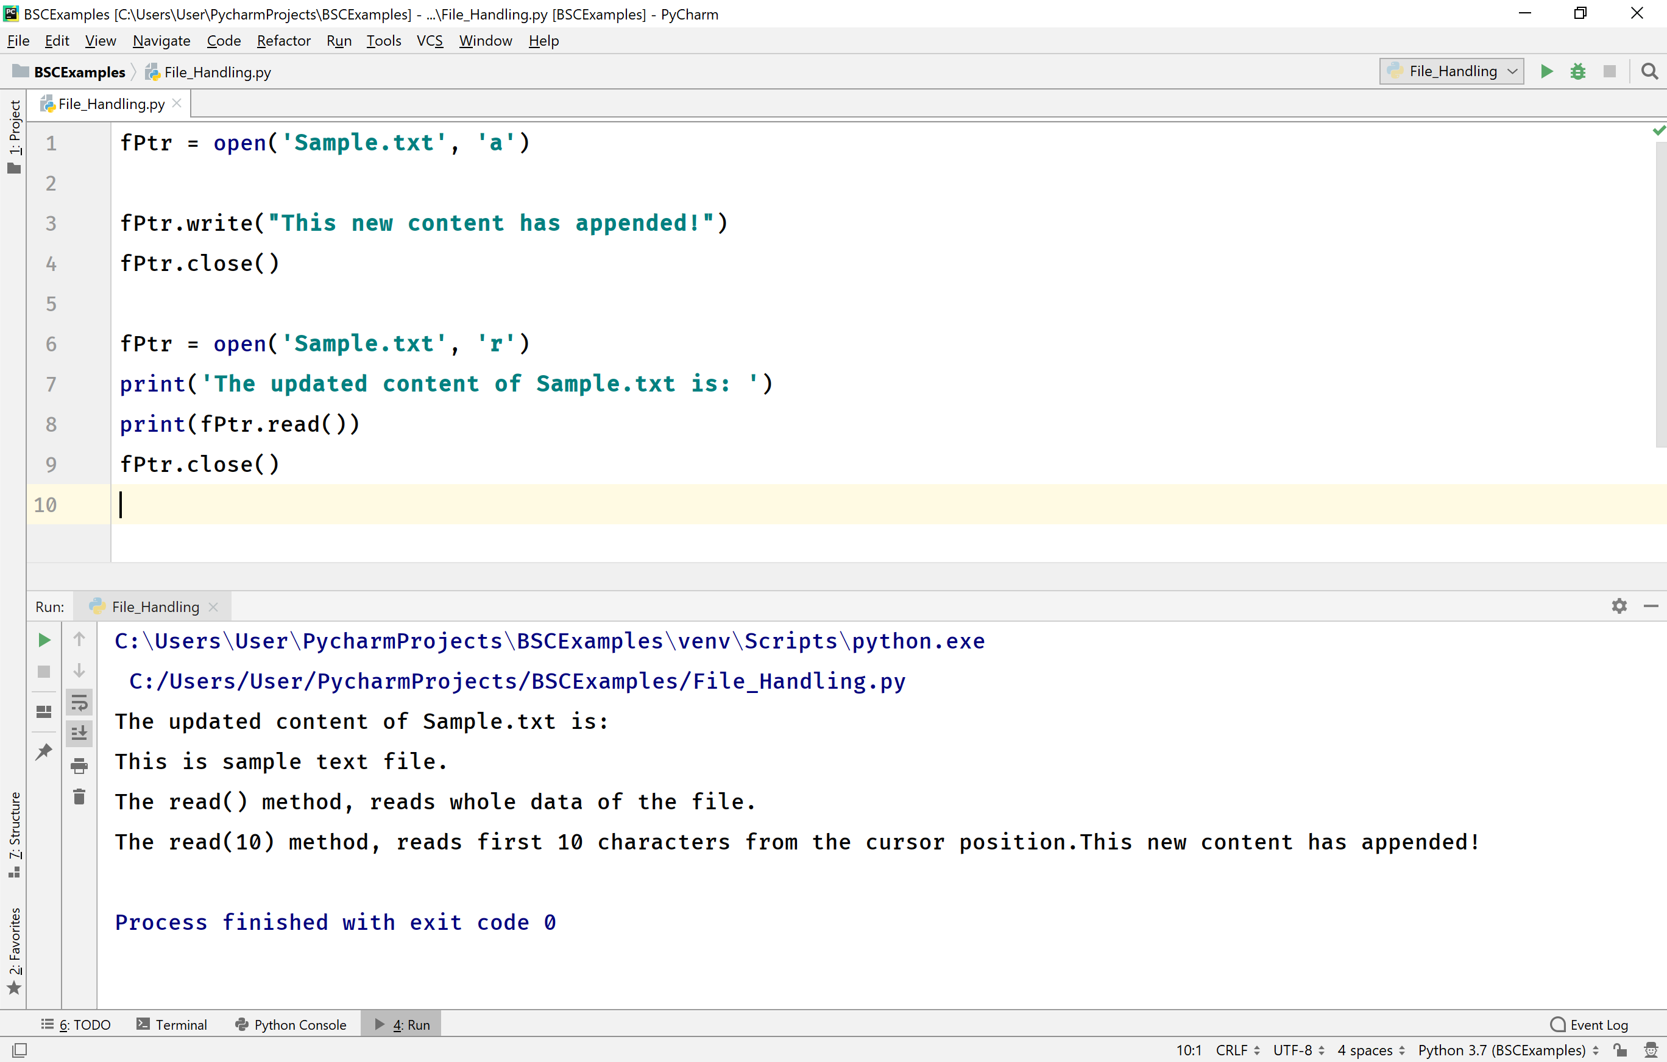Run the File_Handling script

tap(1546, 71)
